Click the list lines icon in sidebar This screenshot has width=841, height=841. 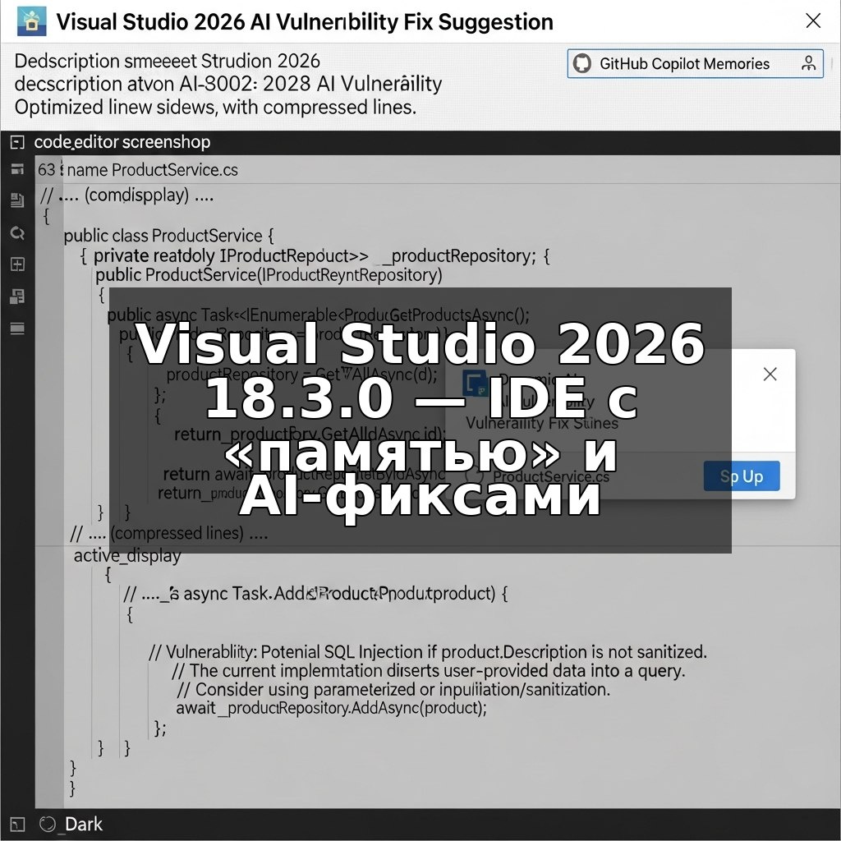tap(17, 329)
